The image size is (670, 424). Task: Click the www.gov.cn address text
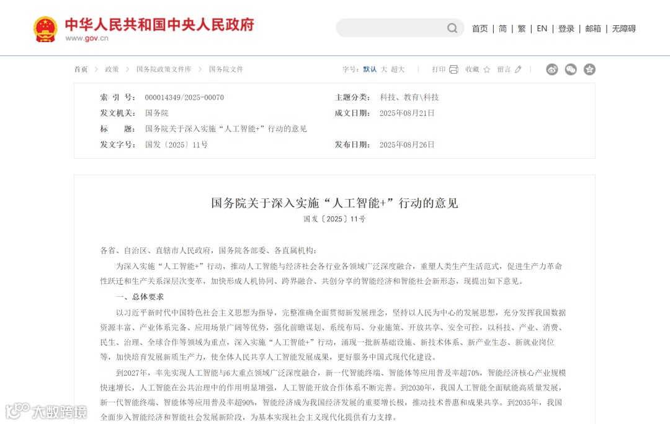point(87,38)
